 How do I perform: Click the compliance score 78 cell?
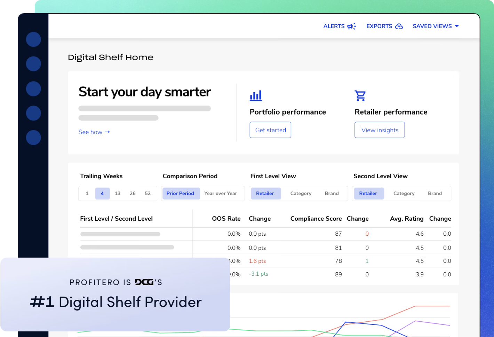[338, 261]
